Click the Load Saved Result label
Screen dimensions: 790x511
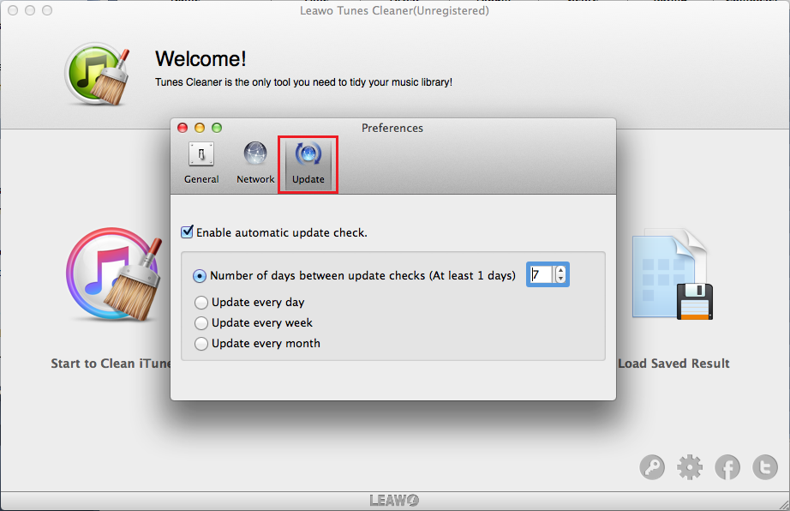(673, 364)
